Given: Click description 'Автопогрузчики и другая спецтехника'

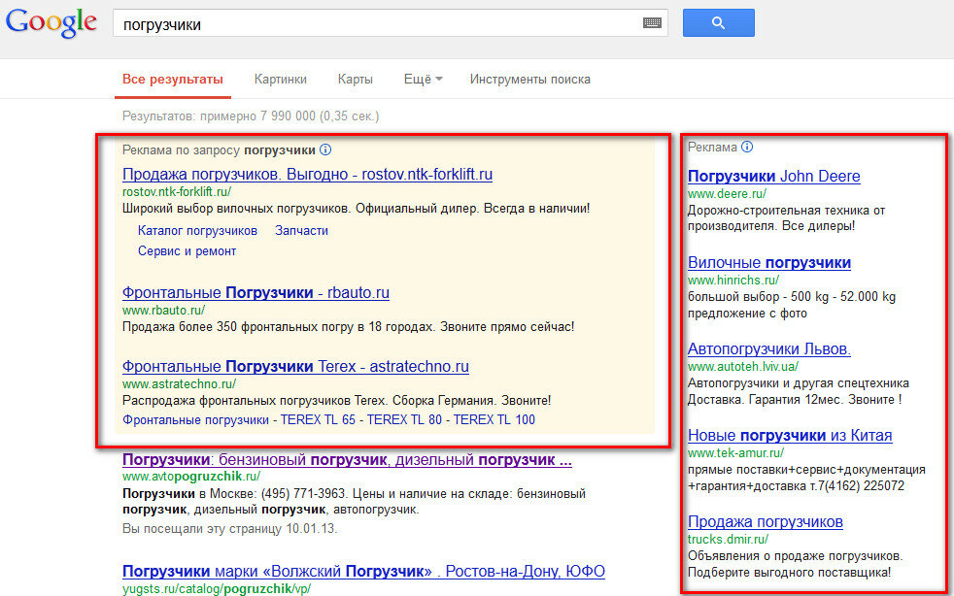Looking at the screenshot, I should coord(799,383).
